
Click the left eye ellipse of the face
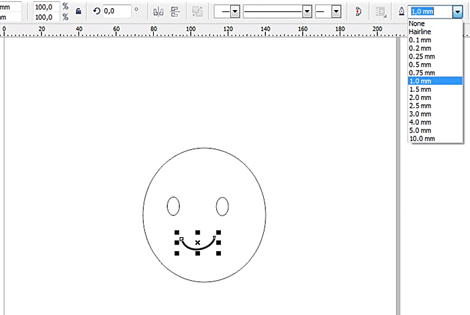pos(173,206)
